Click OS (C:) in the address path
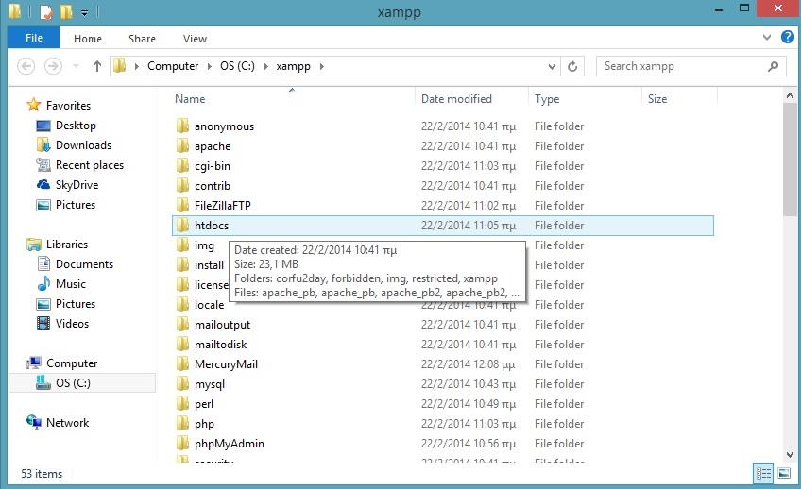Screen dimensions: 801x489 [237, 66]
